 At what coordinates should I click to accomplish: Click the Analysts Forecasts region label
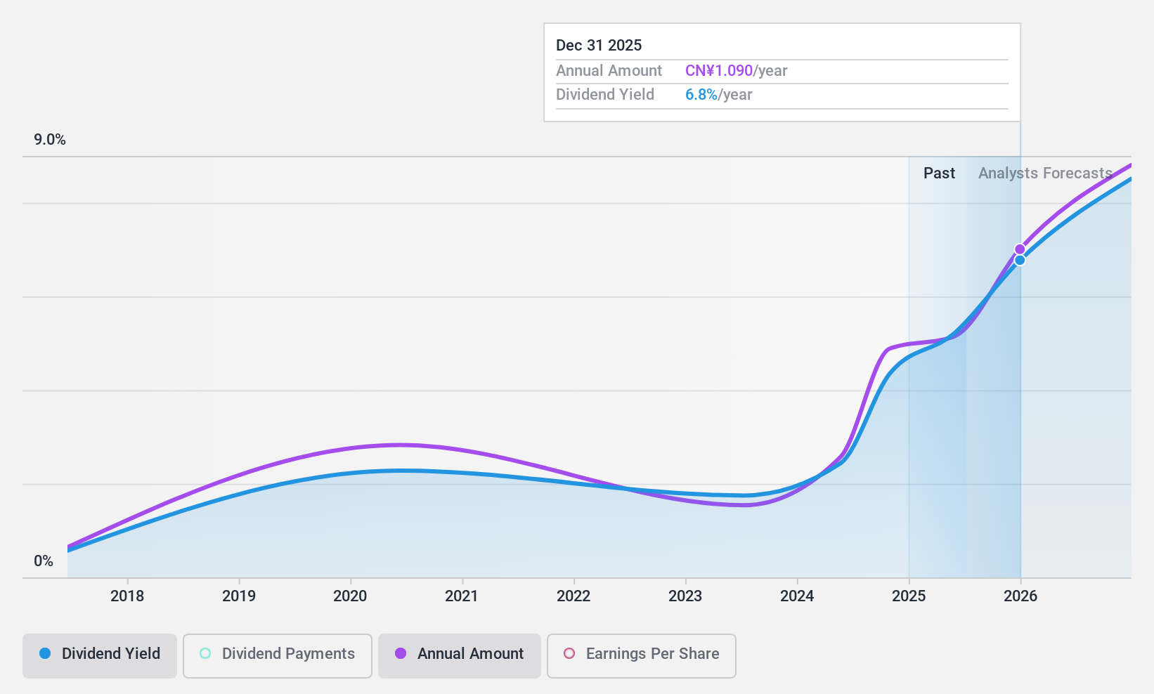click(x=1045, y=173)
